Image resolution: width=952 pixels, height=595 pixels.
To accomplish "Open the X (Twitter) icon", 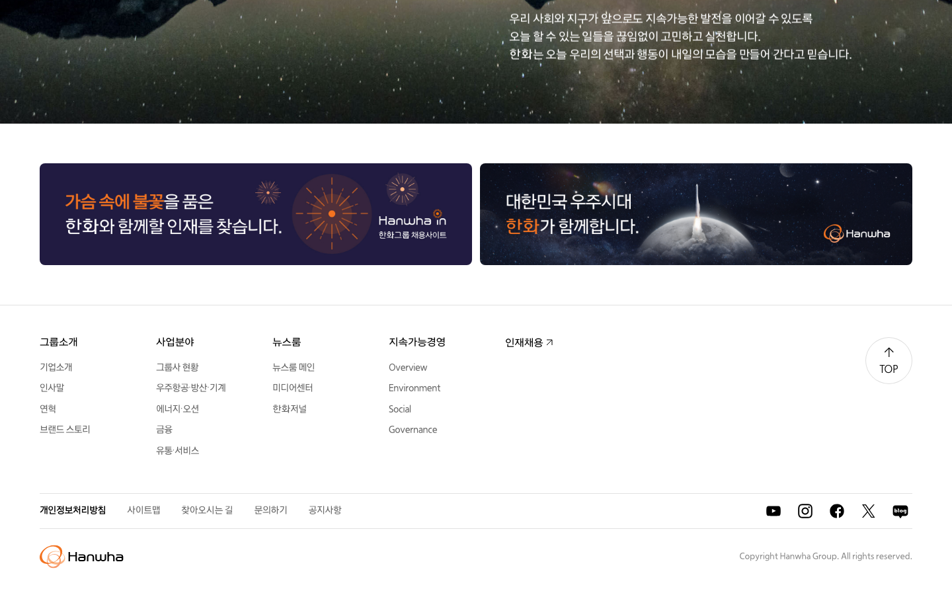I will [x=869, y=511].
